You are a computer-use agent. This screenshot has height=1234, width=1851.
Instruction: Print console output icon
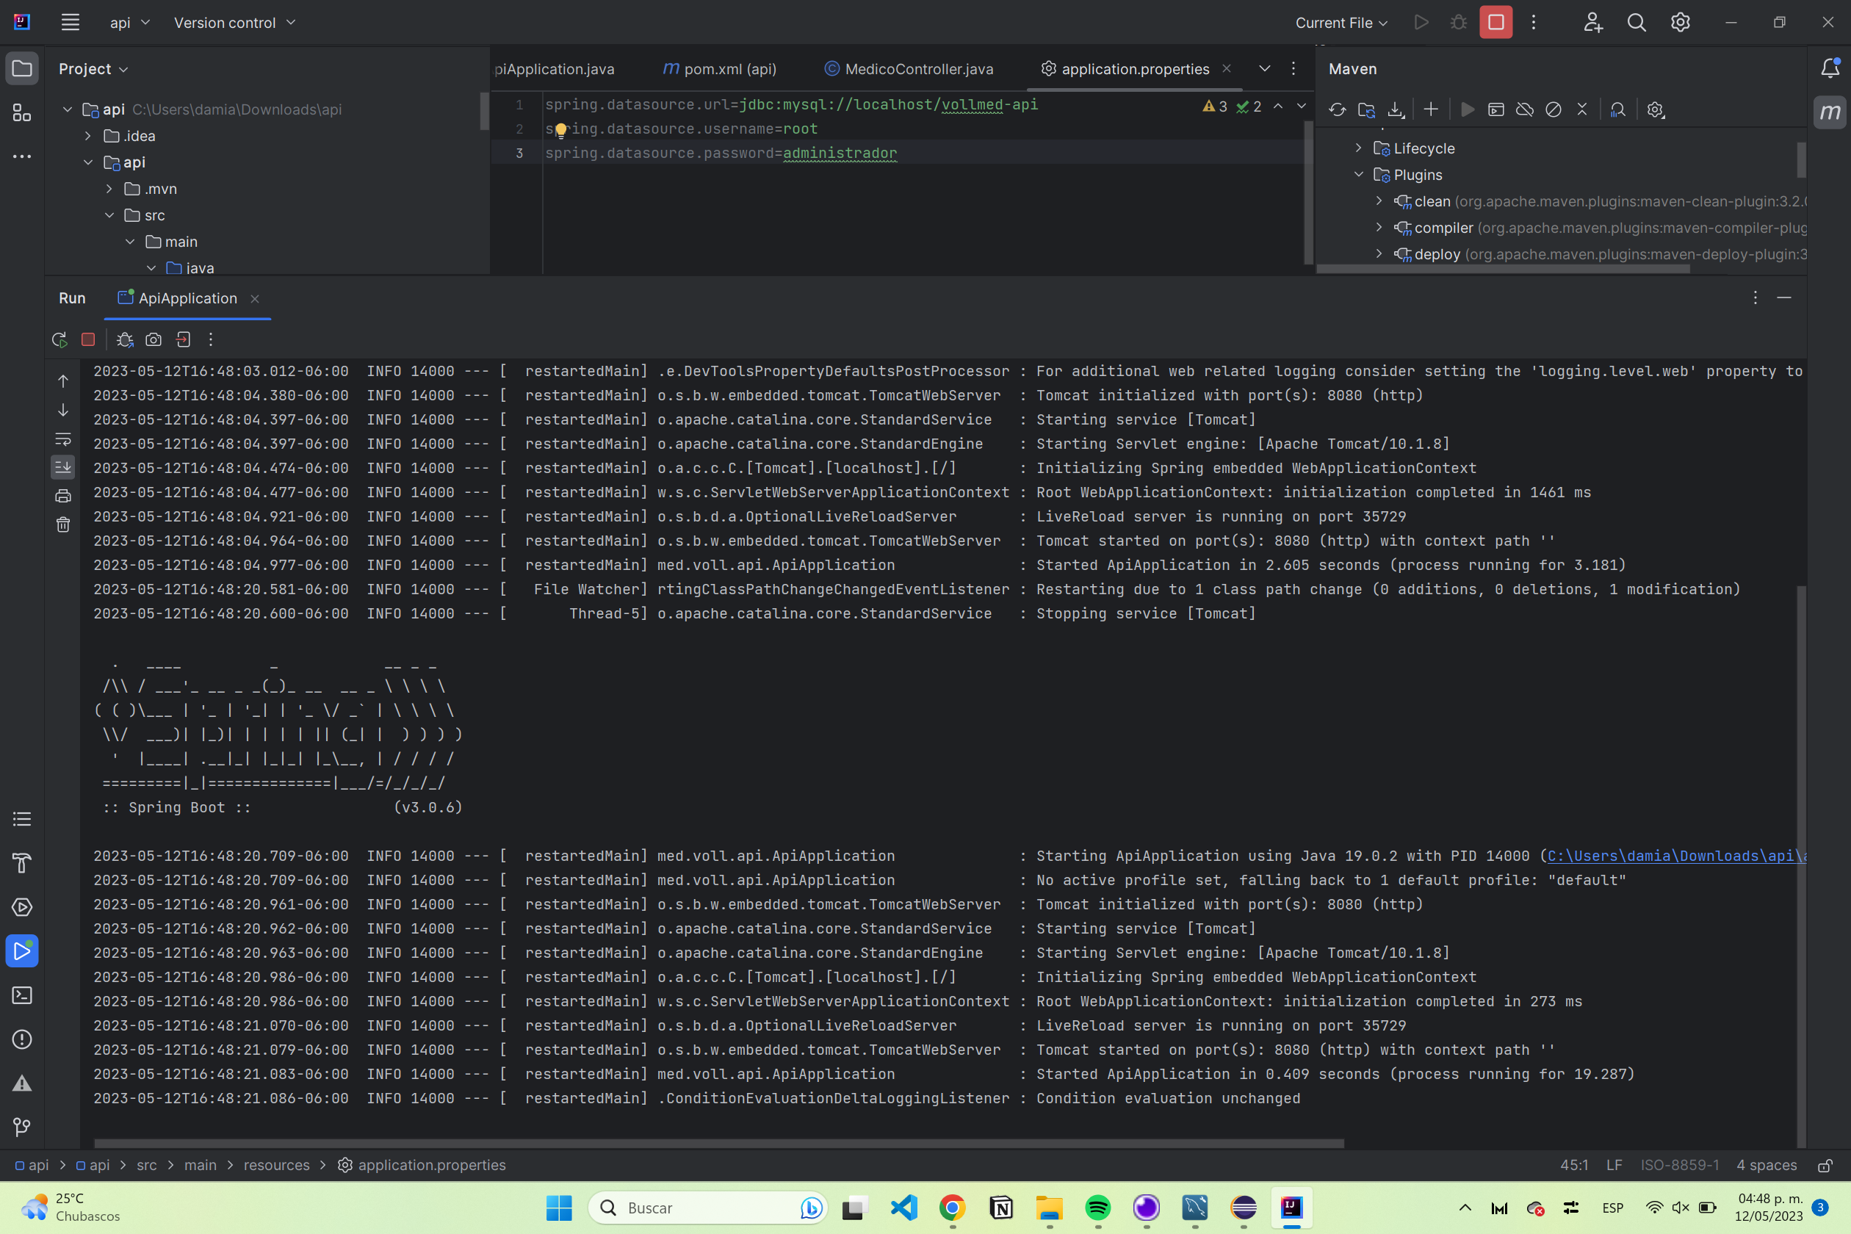(x=63, y=496)
